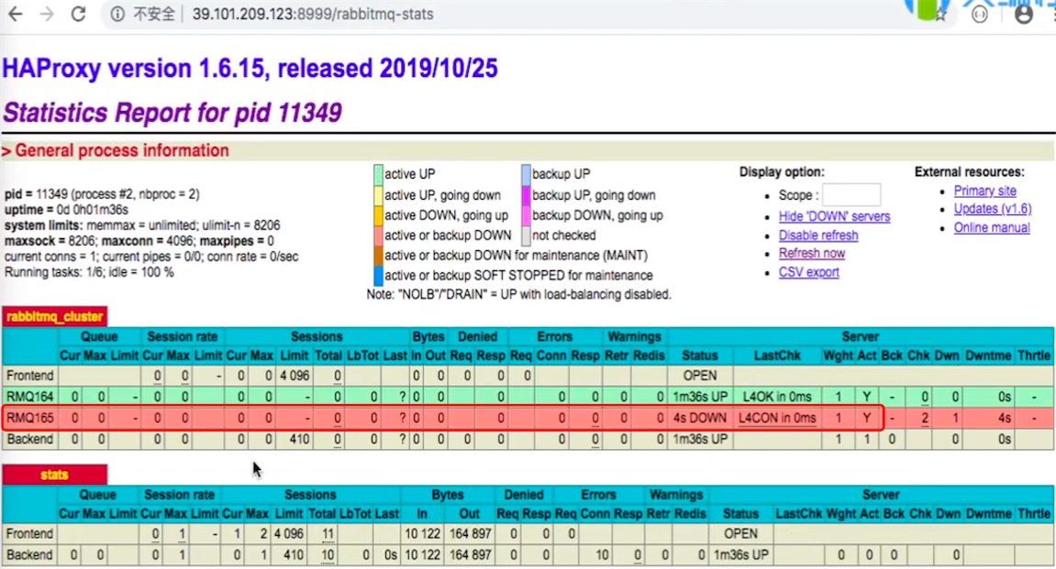Click the address bar URL text
Image resolution: width=1056 pixels, height=569 pixels.
(x=313, y=14)
